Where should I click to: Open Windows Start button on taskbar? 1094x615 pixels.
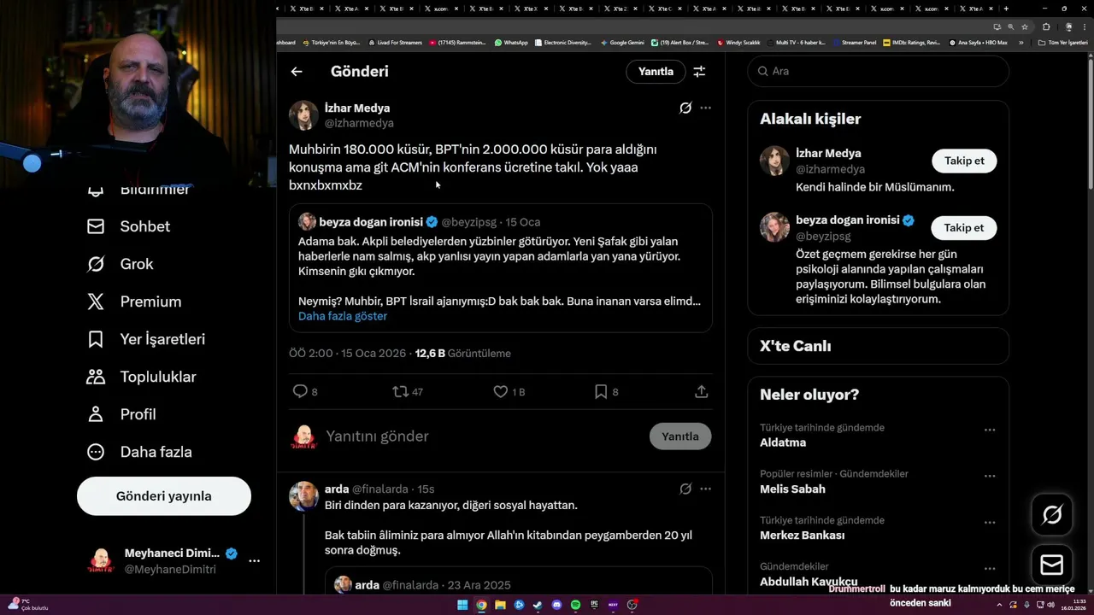coord(462,605)
